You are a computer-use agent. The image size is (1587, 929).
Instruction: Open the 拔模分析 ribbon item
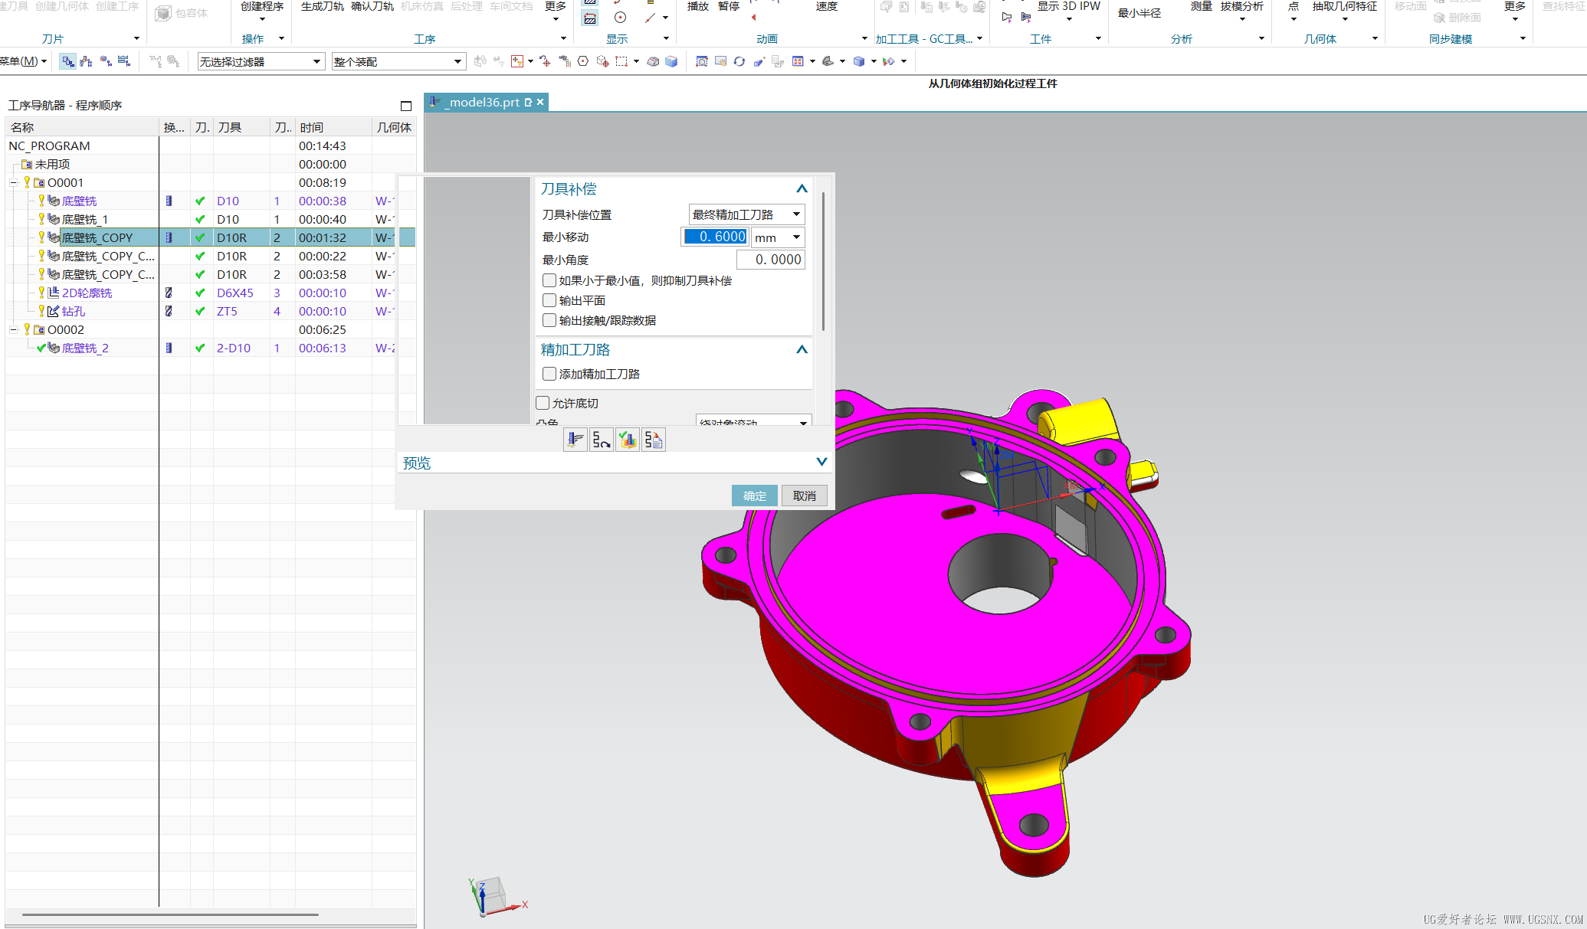pyautogui.click(x=1242, y=10)
